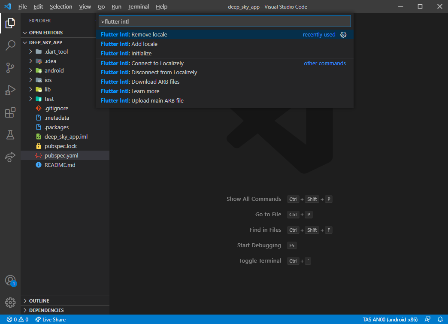Open the Edit menu
Viewport: 448px width, 324px height.
[38, 6]
